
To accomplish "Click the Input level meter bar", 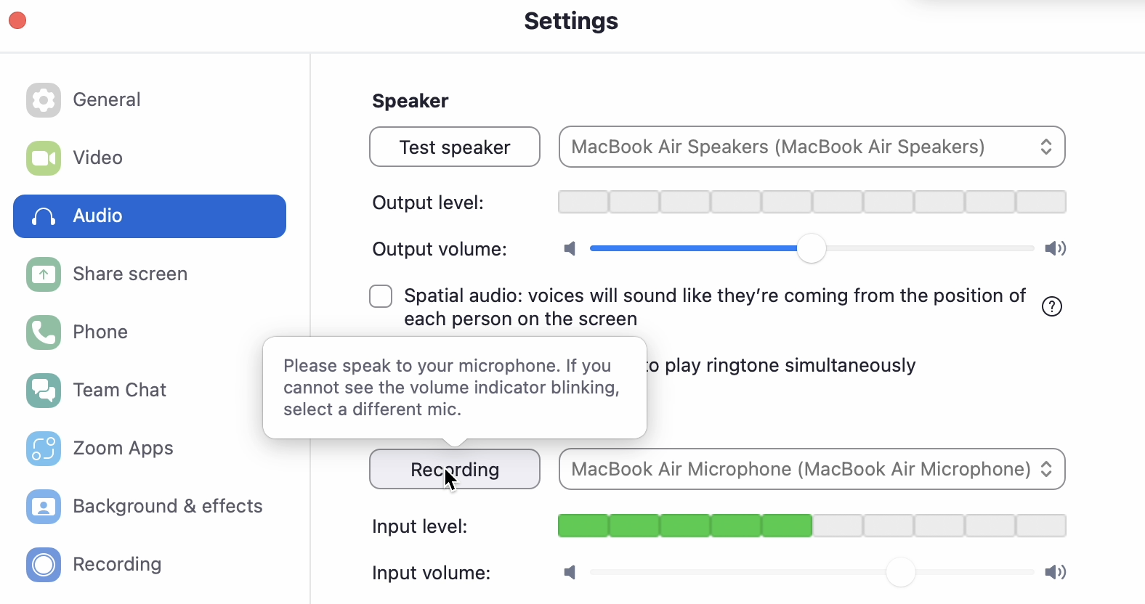I will click(x=812, y=526).
